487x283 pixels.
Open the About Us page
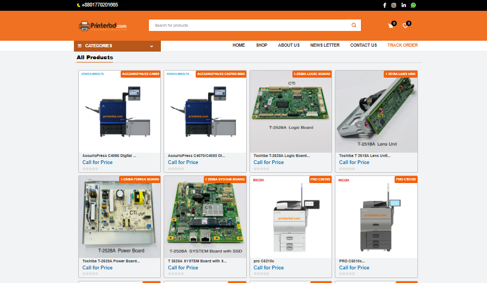pyautogui.click(x=289, y=46)
